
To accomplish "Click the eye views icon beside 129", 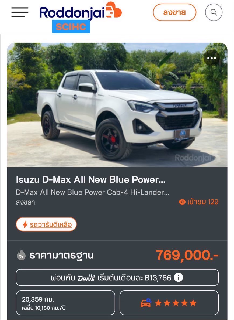I will click(x=182, y=202).
